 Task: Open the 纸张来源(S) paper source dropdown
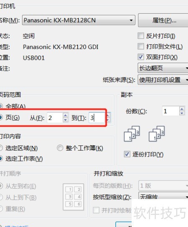(x=163, y=80)
